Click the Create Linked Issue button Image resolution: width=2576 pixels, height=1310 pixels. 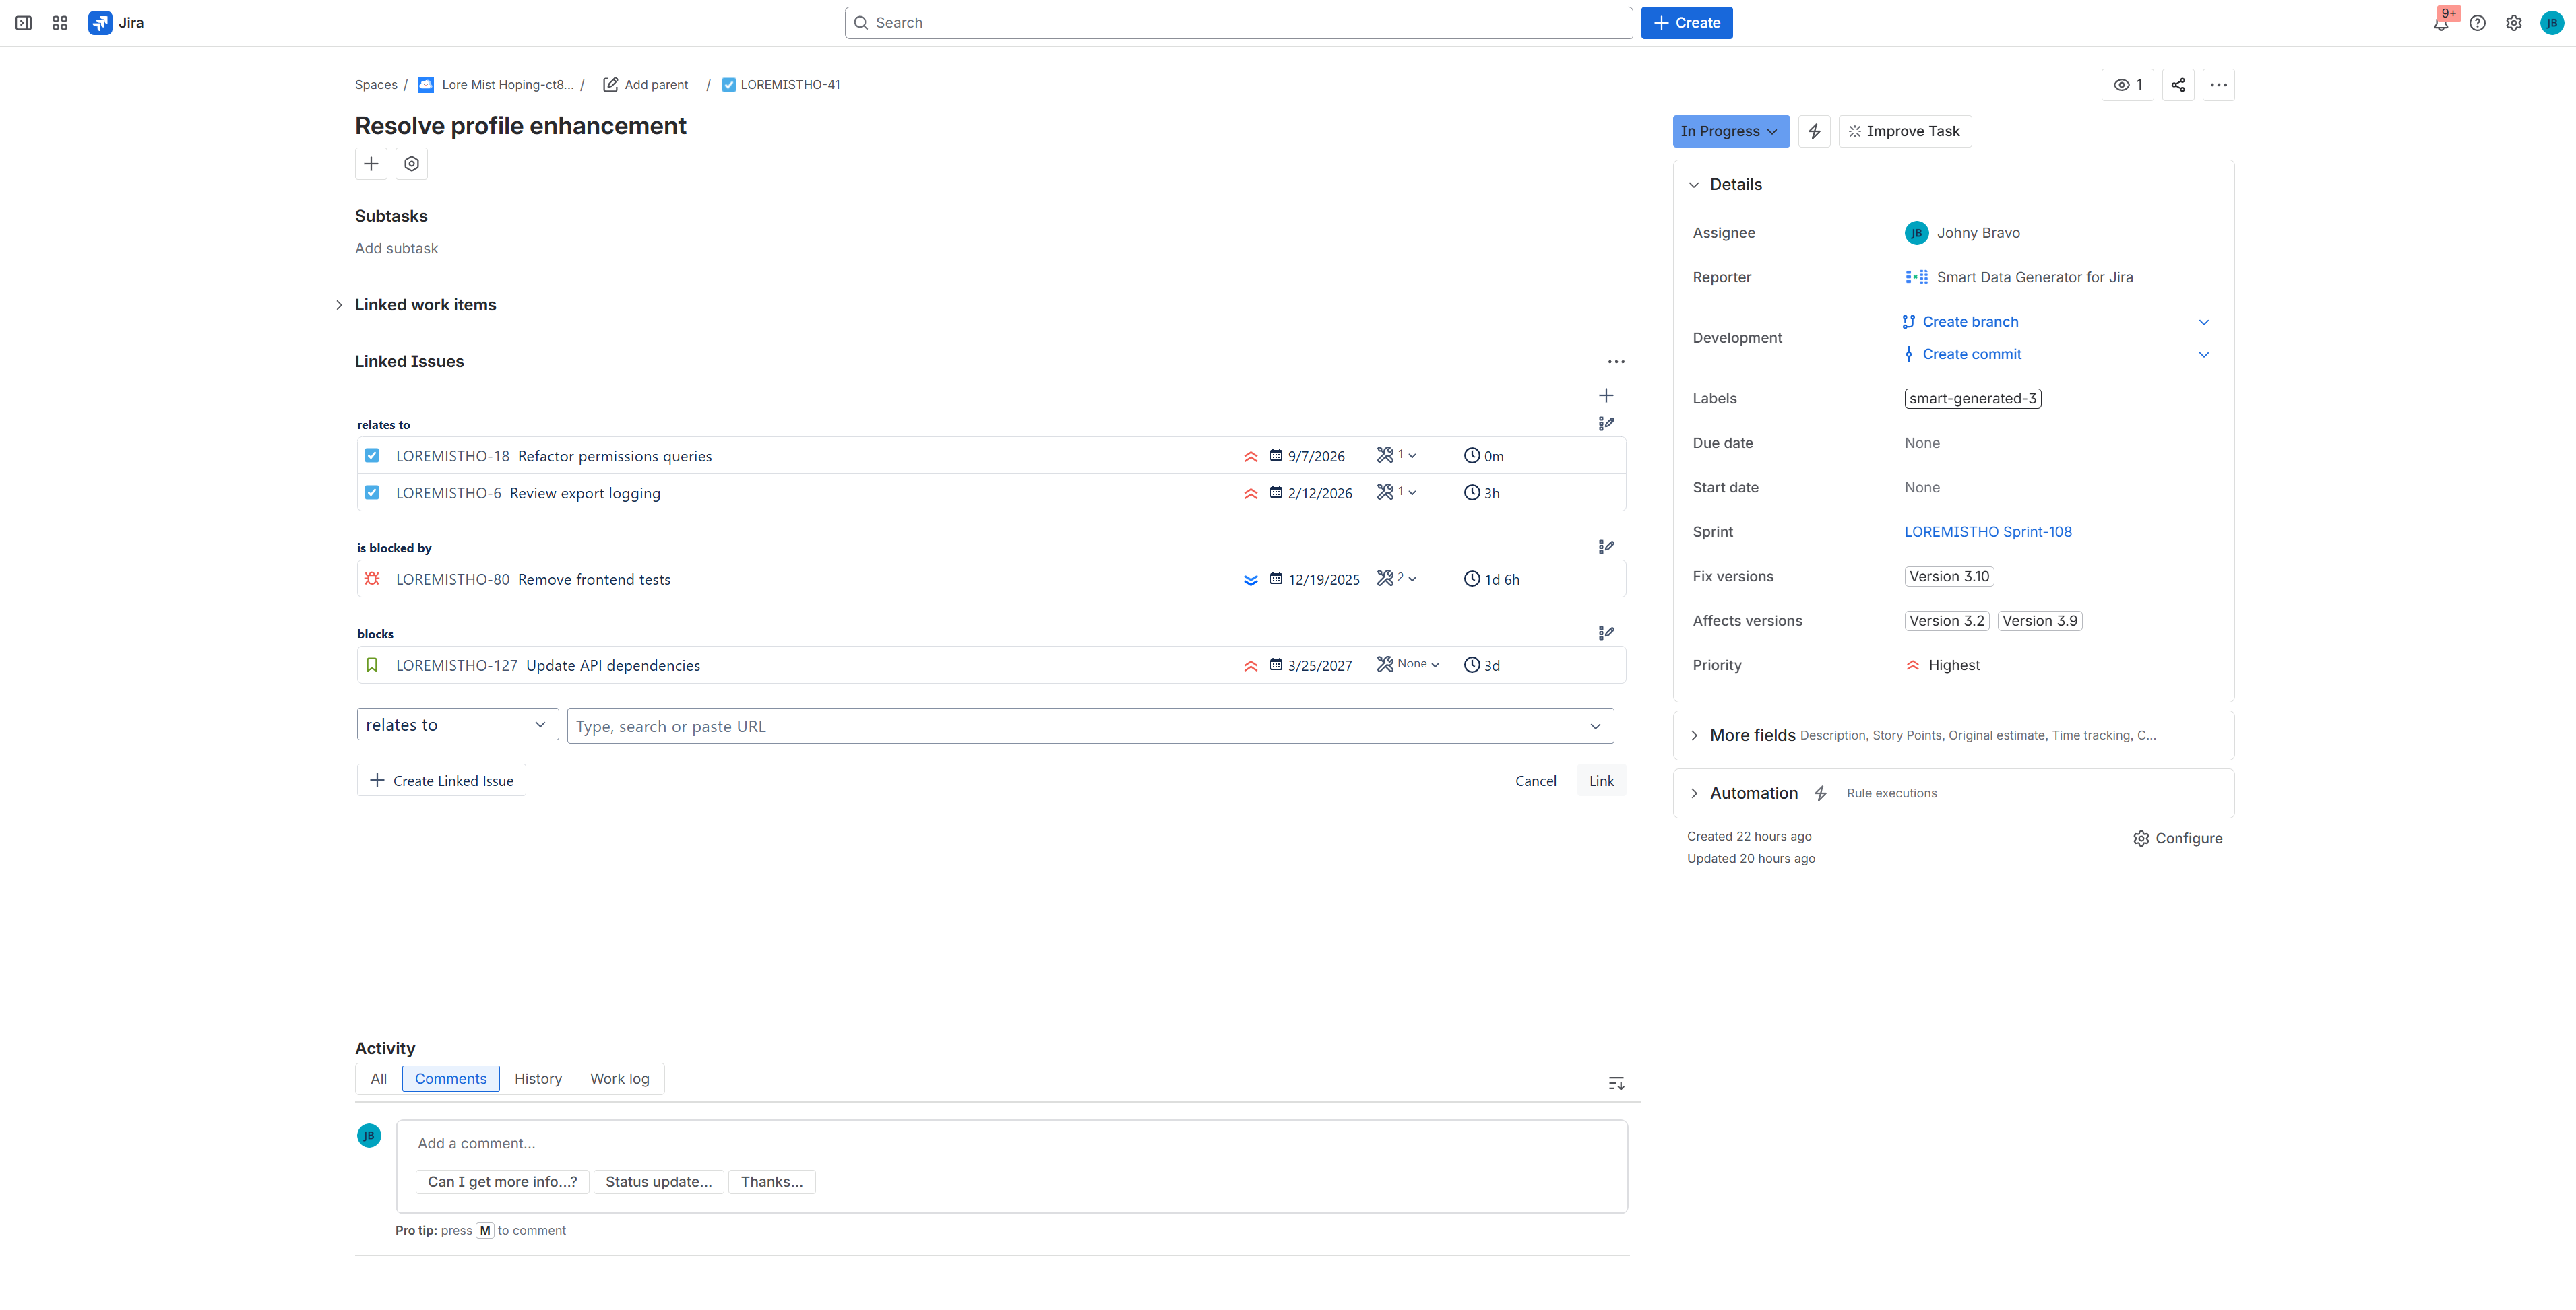441,781
